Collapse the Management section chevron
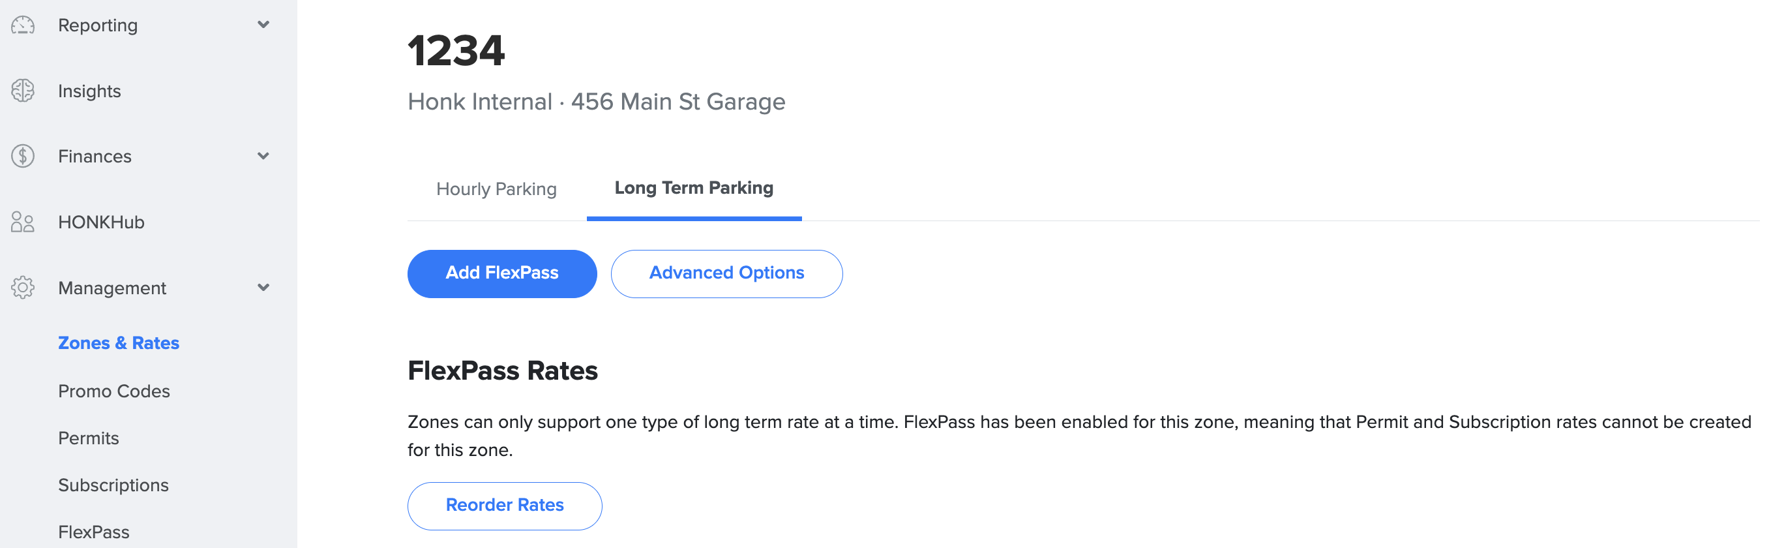This screenshot has width=1771, height=548. tap(263, 288)
